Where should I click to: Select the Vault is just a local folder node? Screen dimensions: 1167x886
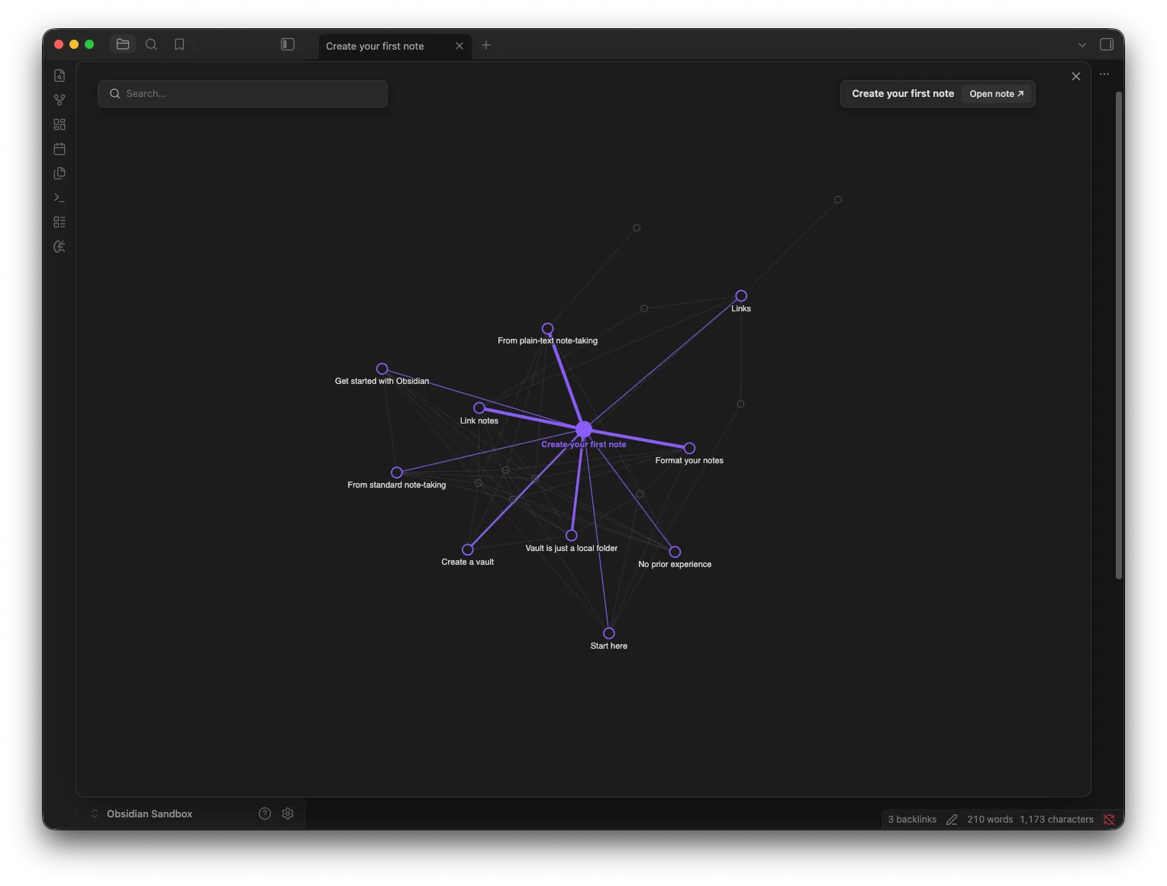click(572, 536)
